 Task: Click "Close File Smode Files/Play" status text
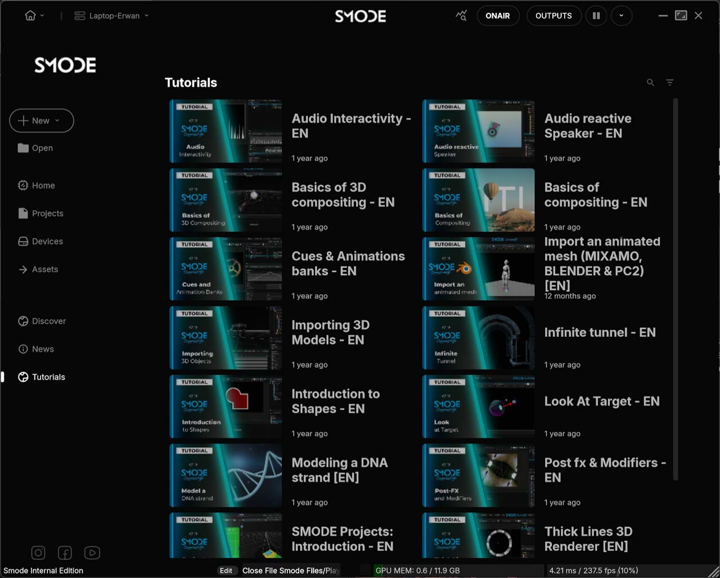[291, 571]
